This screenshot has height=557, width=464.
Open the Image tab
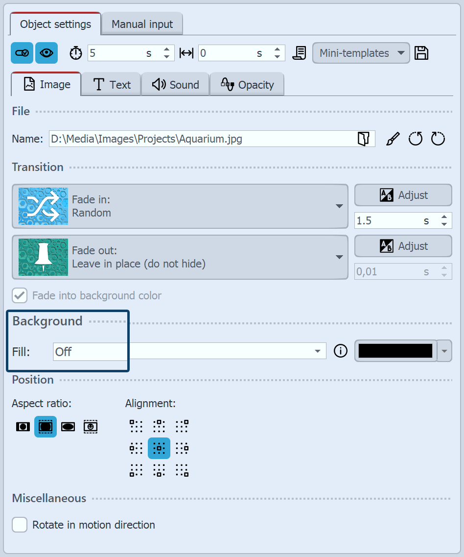tap(46, 84)
